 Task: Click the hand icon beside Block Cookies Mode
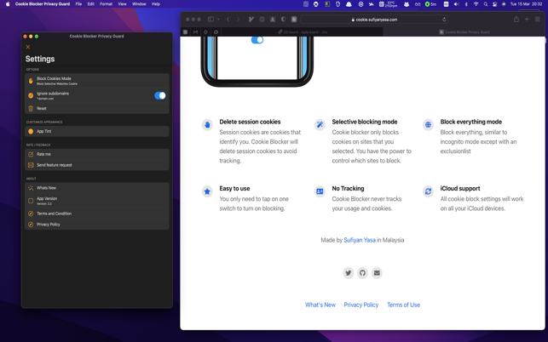(x=31, y=81)
